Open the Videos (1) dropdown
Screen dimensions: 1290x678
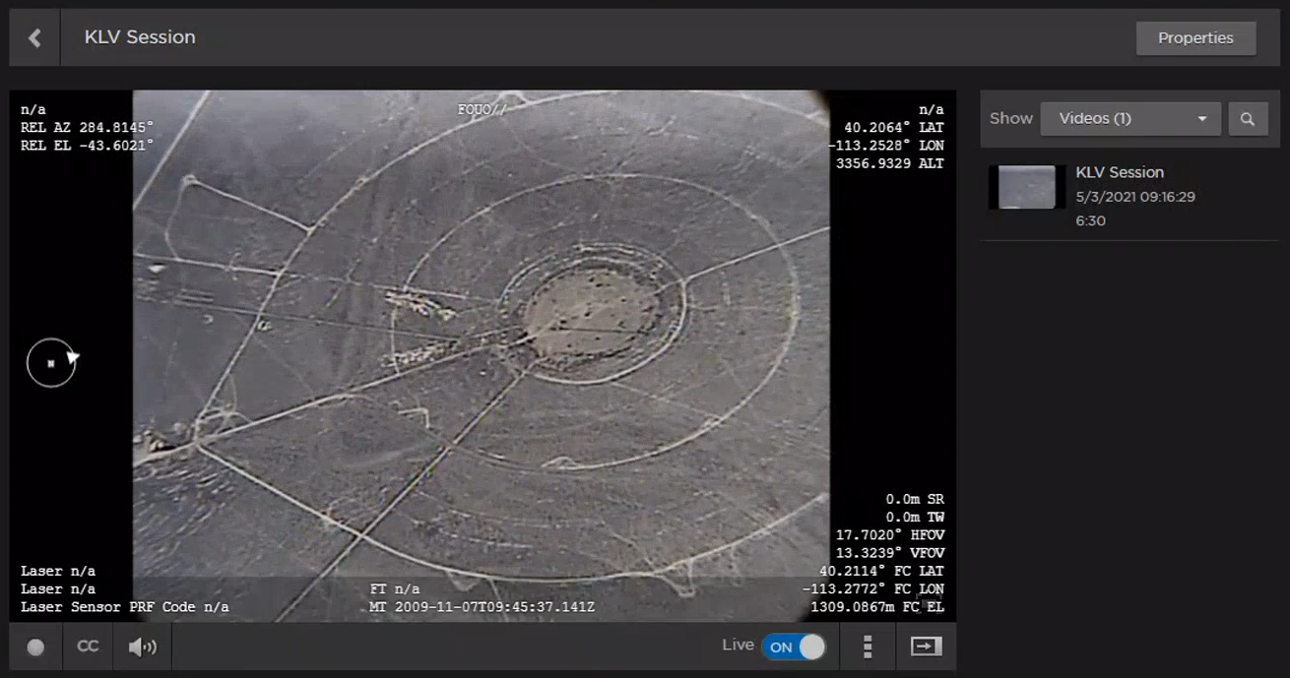point(1129,119)
